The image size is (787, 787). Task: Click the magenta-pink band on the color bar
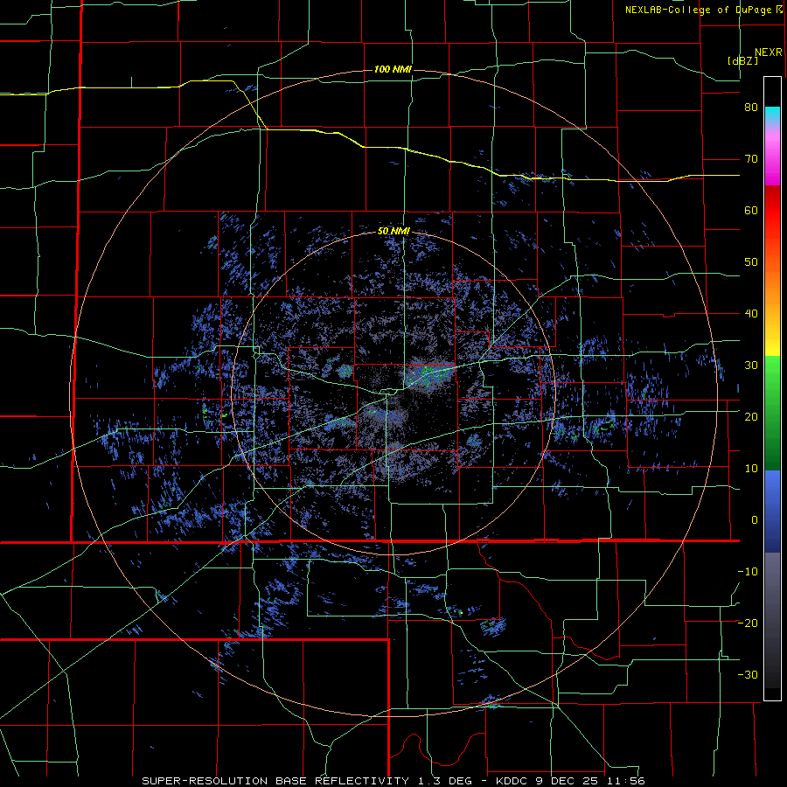(x=772, y=158)
